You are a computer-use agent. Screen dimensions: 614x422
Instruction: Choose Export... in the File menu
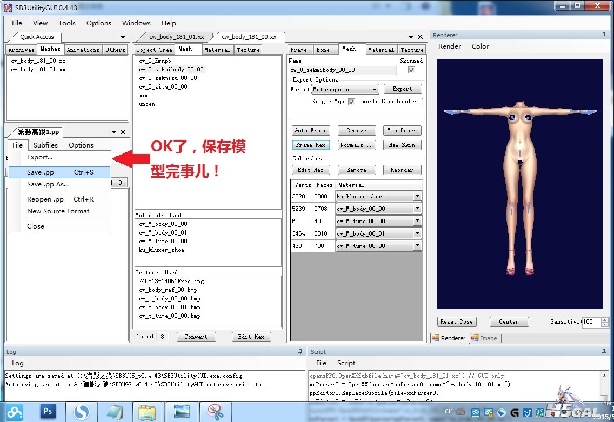coord(59,157)
